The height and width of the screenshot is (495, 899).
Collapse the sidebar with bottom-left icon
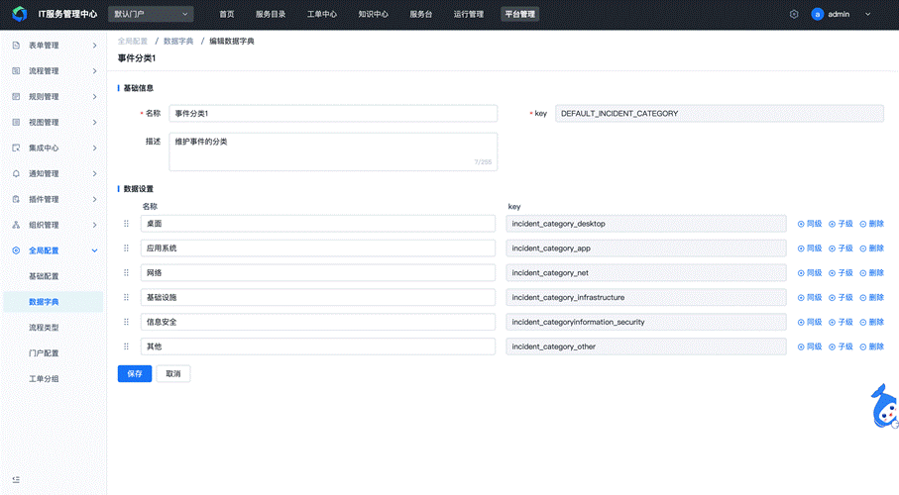[16, 479]
